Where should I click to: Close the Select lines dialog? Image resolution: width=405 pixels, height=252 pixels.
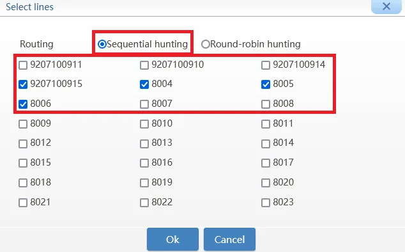pos(386,6)
